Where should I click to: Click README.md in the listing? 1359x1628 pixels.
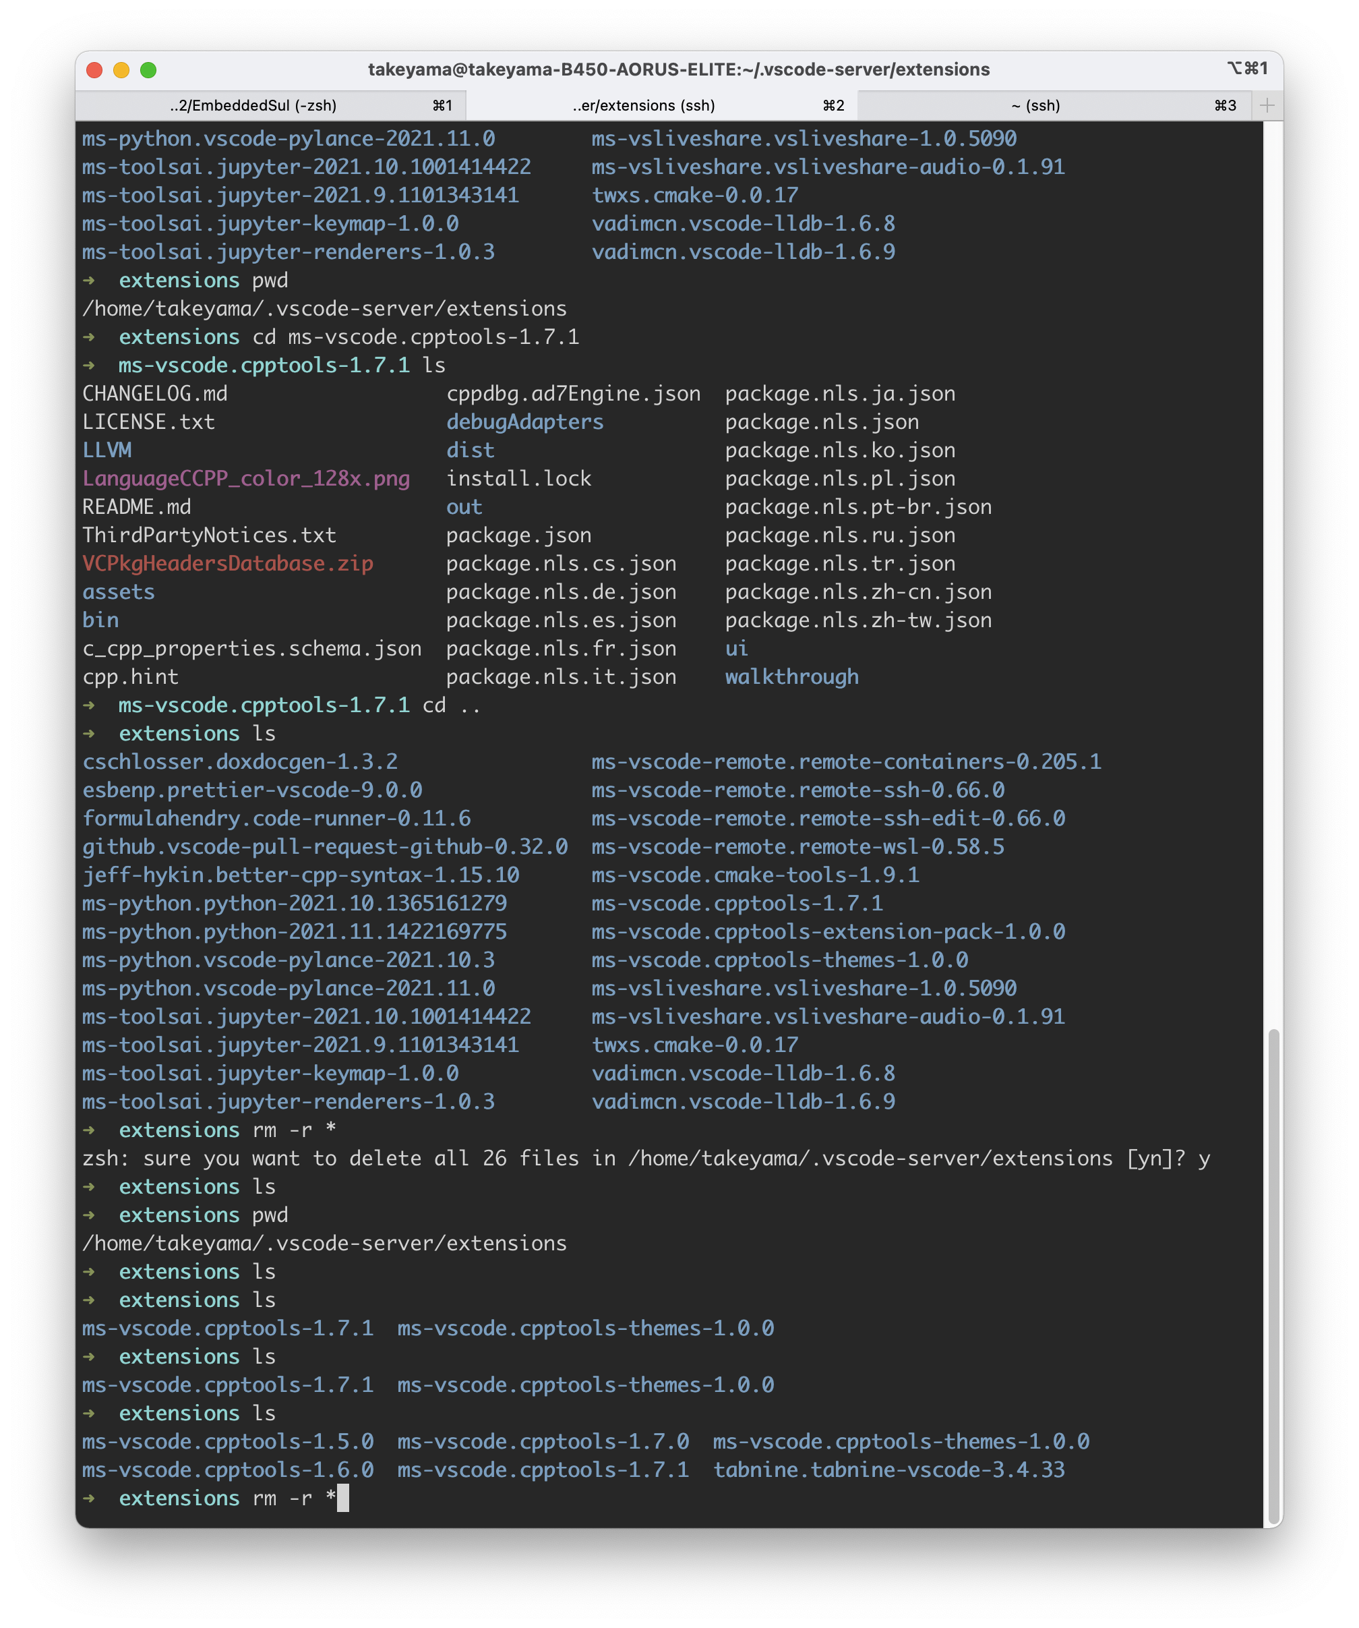point(137,507)
